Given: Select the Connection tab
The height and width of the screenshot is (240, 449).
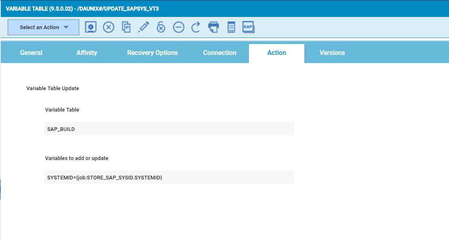Looking at the screenshot, I should pos(219,53).
